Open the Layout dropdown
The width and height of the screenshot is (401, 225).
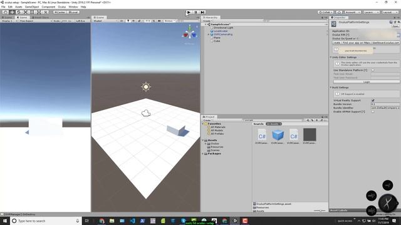[390, 12]
